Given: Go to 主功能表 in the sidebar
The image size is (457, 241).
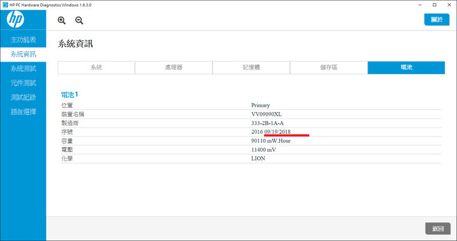Looking at the screenshot, I should tap(23, 40).
